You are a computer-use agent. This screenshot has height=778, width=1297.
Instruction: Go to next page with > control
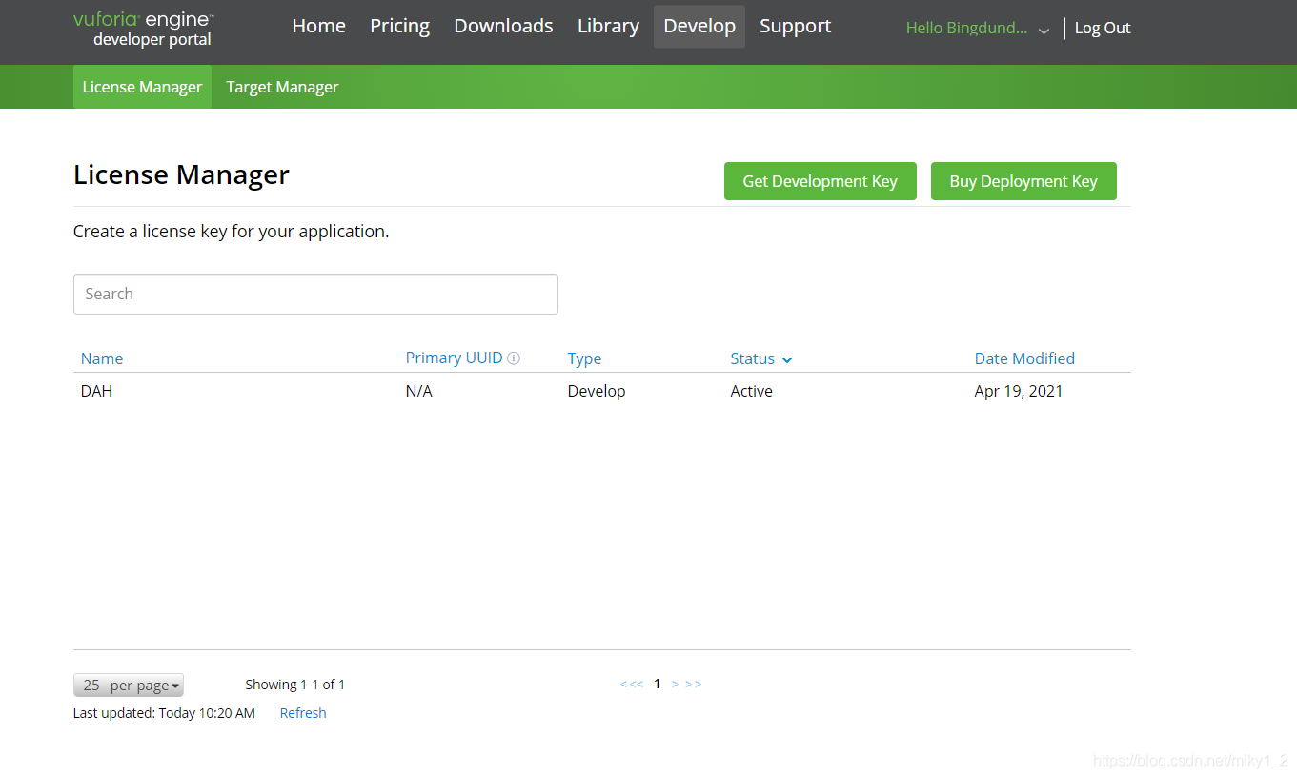[x=675, y=685]
